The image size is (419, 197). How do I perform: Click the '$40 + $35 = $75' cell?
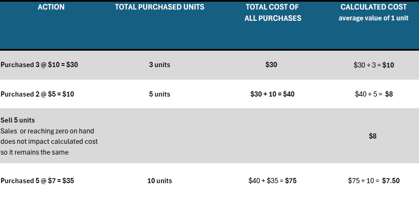(x=272, y=181)
